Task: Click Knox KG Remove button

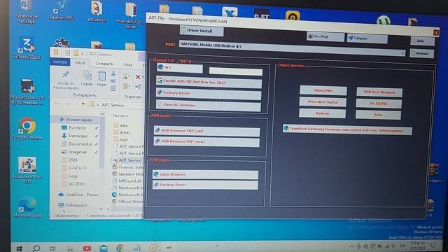Action: point(209,106)
